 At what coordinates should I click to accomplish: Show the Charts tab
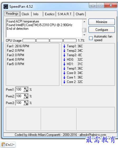pyautogui.click(x=80, y=14)
